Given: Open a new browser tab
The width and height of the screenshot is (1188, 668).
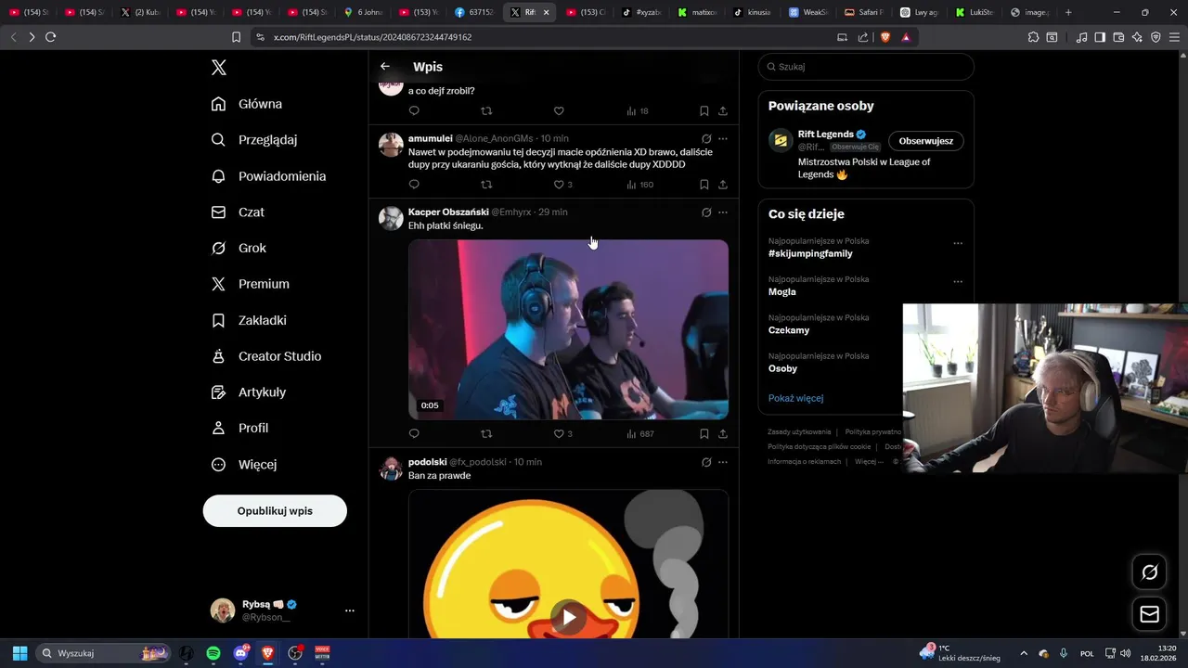Looking at the screenshot, I should coord(1068,12).
